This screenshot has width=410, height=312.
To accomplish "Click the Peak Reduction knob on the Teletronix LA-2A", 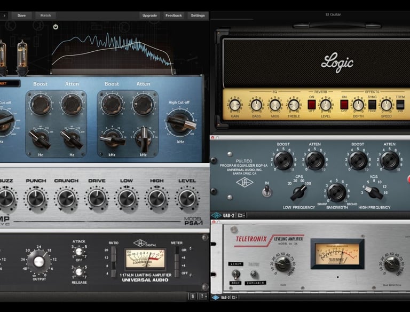I will click(392, 263).
